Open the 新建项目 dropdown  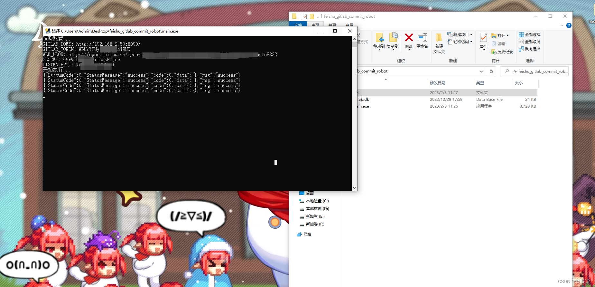point(460,34)
